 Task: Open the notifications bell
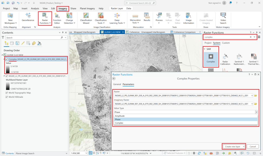tap(230, 3)
